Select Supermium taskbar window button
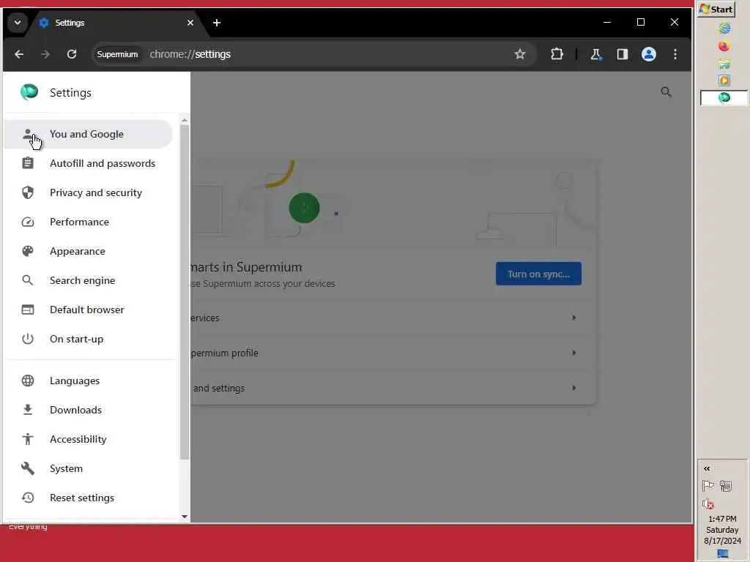This screenshot has height=562, width=750. 724,97
